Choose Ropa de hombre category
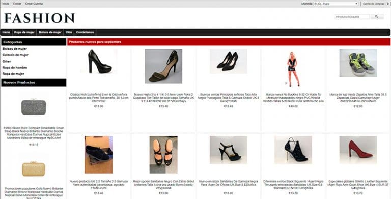 click(15, 68)
